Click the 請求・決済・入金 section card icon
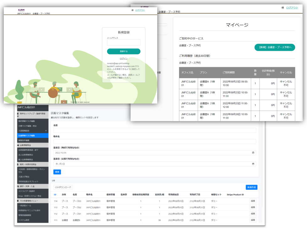The height and width of the screenshot is (230, 307). (18, 186)
